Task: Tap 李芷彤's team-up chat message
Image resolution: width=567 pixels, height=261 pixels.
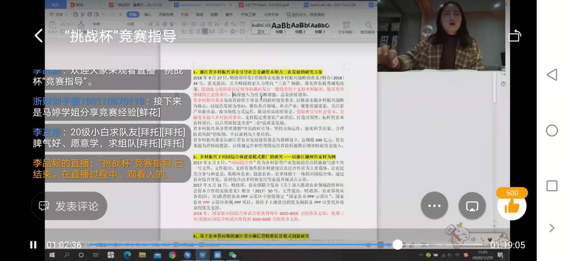Action: 109,138
